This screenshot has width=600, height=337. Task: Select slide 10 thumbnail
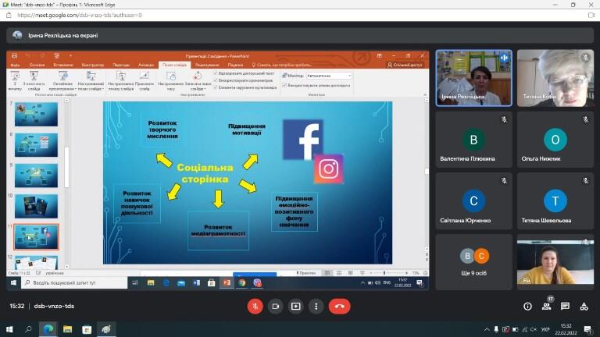point(36,206)
